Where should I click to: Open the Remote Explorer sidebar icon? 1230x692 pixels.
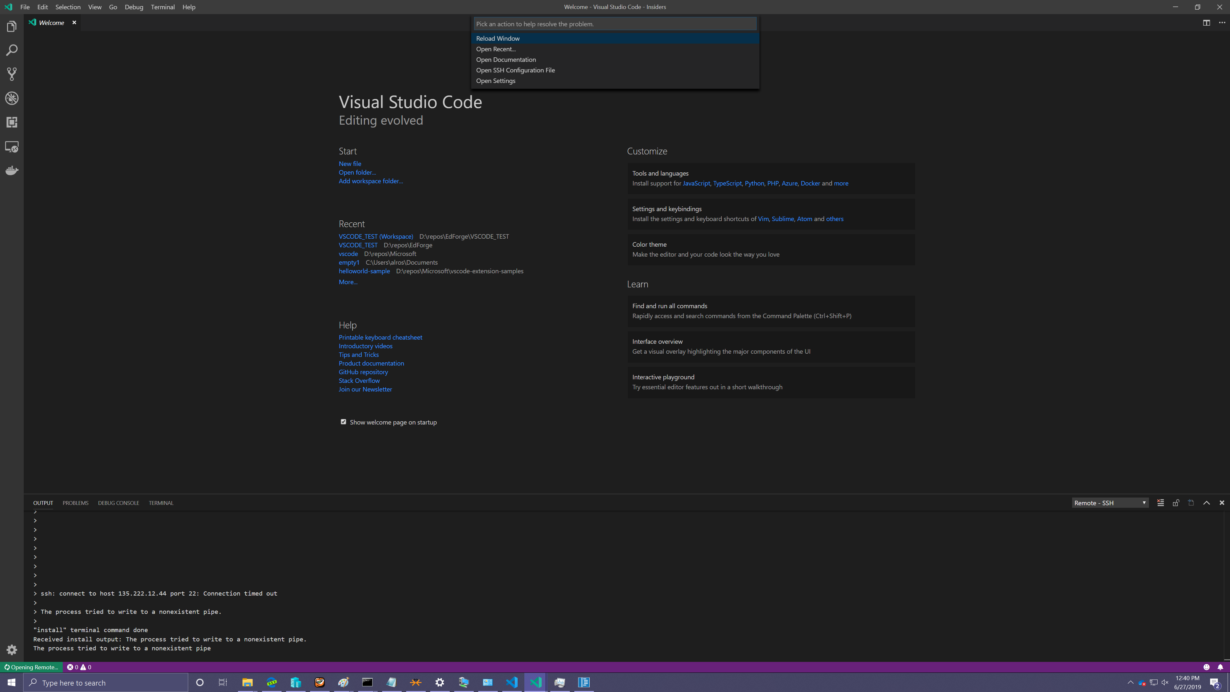tap(12, 147)
